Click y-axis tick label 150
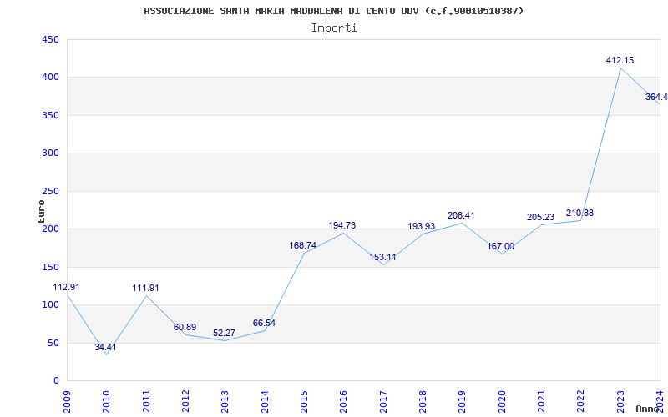668x417 pixels. pos(50,267)
